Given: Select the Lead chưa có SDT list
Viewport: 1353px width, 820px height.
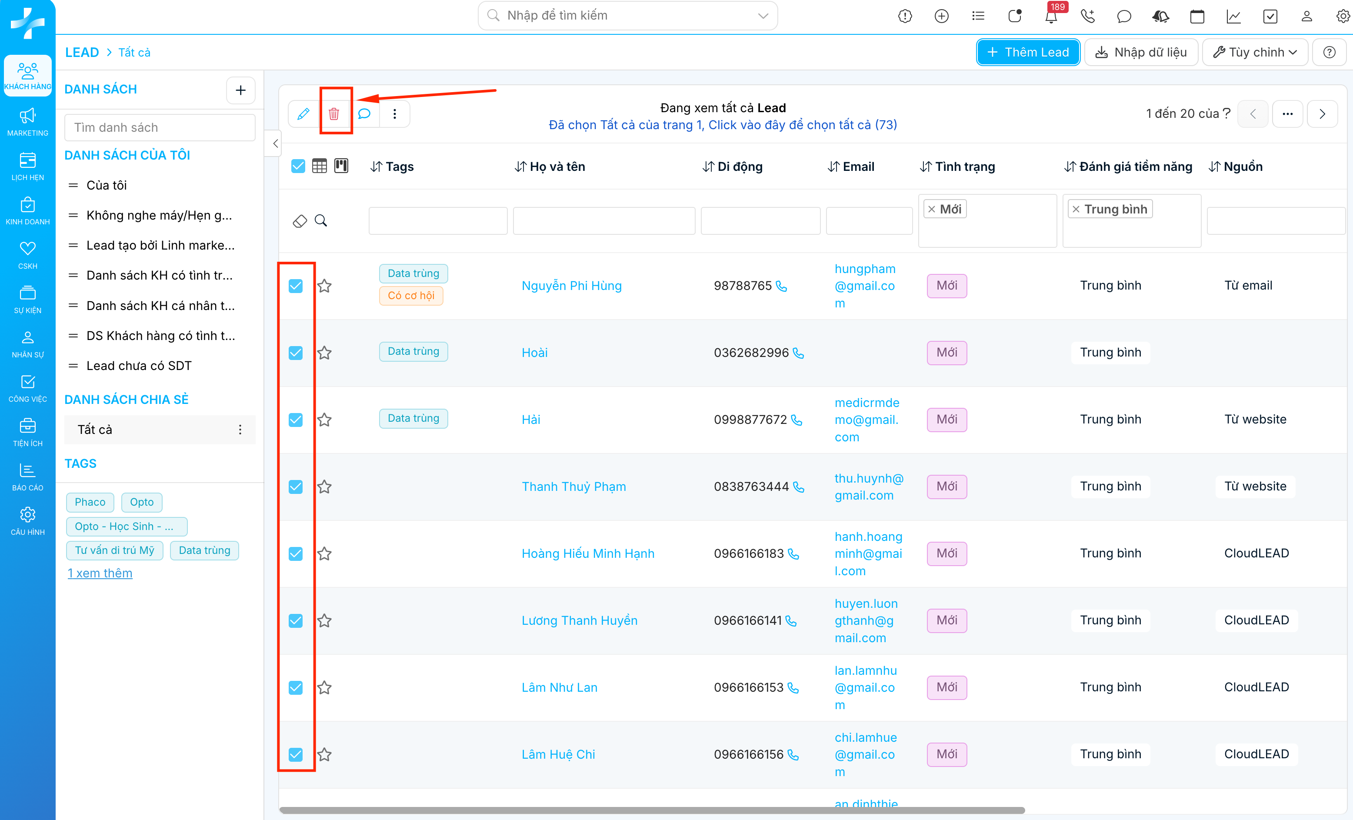Looking at the screenshot, I should click(139, 366).
